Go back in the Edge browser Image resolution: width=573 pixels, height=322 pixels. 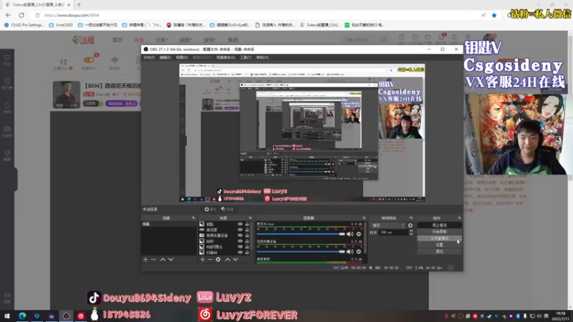click(x=9, y=15)
